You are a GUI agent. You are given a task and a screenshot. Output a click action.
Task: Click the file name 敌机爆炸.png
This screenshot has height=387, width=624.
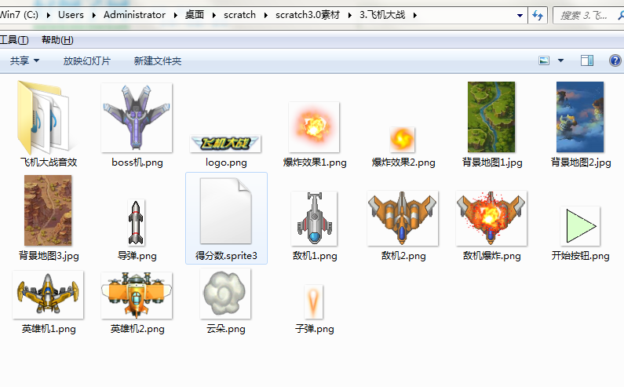point(492,256)
